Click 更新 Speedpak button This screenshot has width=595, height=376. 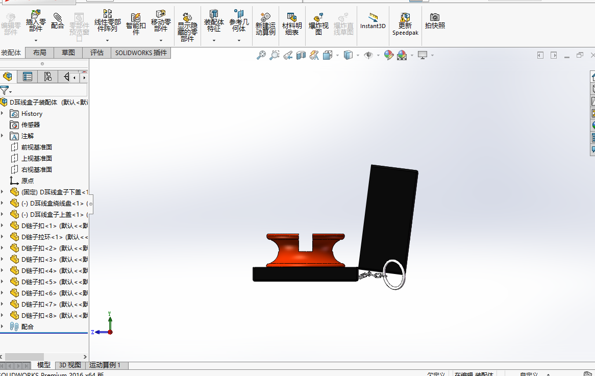coord(405,23)
